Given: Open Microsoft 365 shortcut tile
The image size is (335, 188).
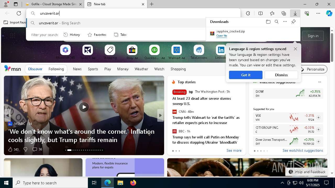Looking at the screenshot, I should point(65,52).
